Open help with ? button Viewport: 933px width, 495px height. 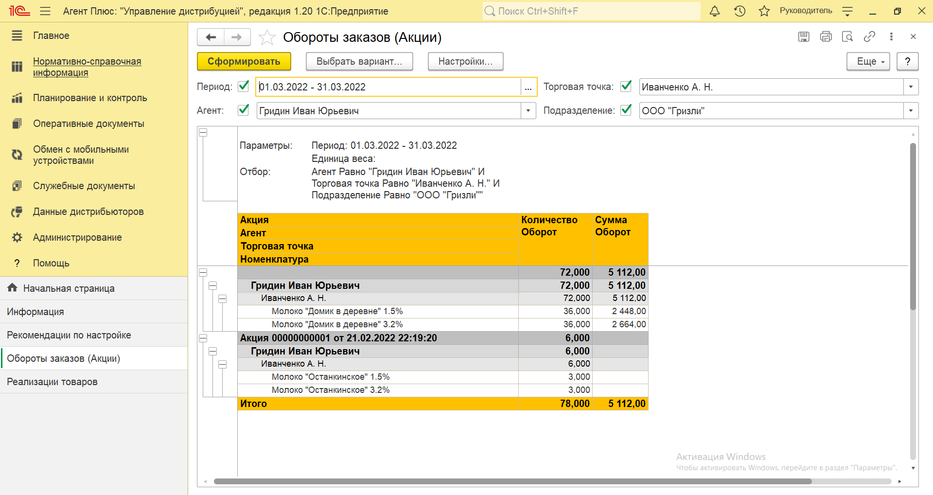click(x=908, y=61)
